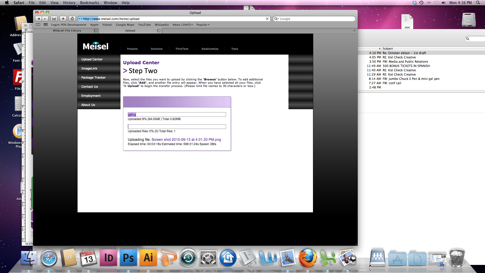Open the Bookmarks menu in menu bar
This screenshot has width=485, height=273.
pos(89,3)
